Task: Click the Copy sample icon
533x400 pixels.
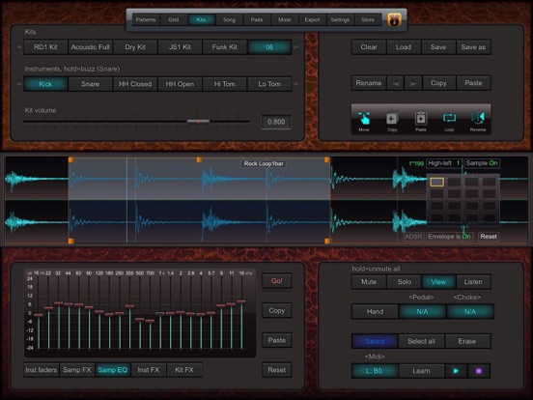Action: point(392,119)
